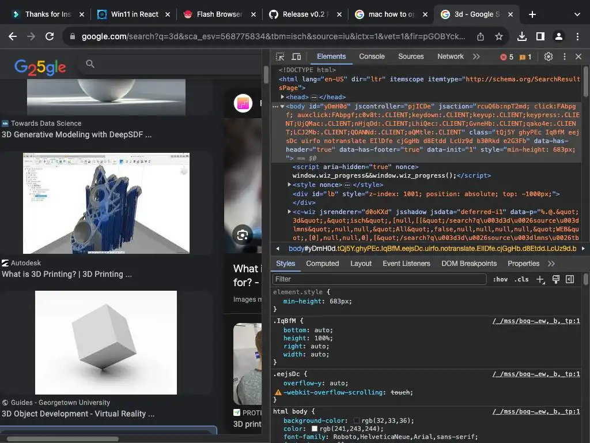Open the profile avatar menu
This screenshot has width=590, height=443.
coord(559,36)
